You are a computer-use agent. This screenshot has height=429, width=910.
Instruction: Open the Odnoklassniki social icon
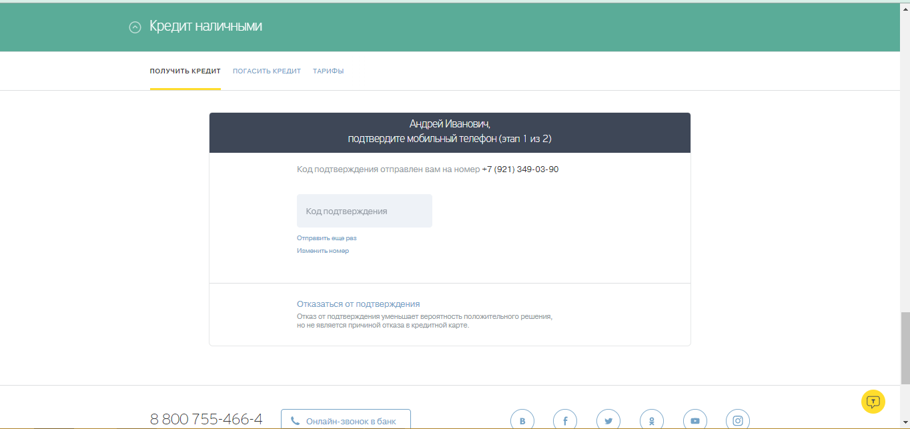tap(651, 421)
